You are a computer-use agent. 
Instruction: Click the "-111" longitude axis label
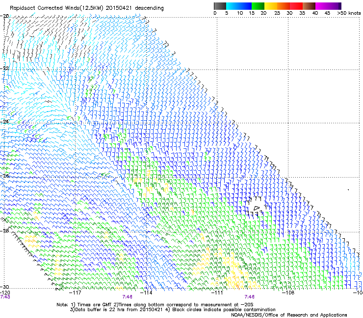click(217, 293)
